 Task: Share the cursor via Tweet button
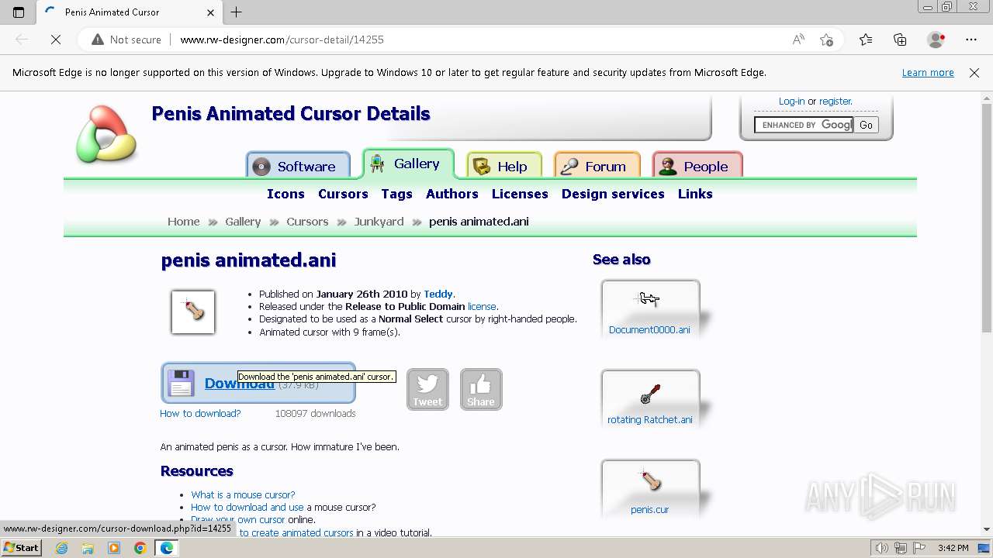pyautogui.click(x=427, y=389)
